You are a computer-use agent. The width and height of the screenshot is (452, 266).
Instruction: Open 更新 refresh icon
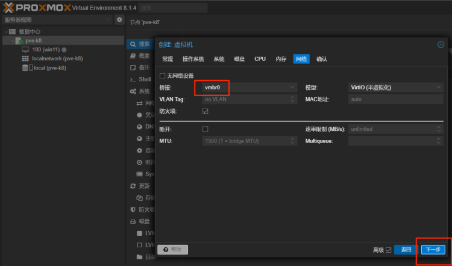point(133,186)
